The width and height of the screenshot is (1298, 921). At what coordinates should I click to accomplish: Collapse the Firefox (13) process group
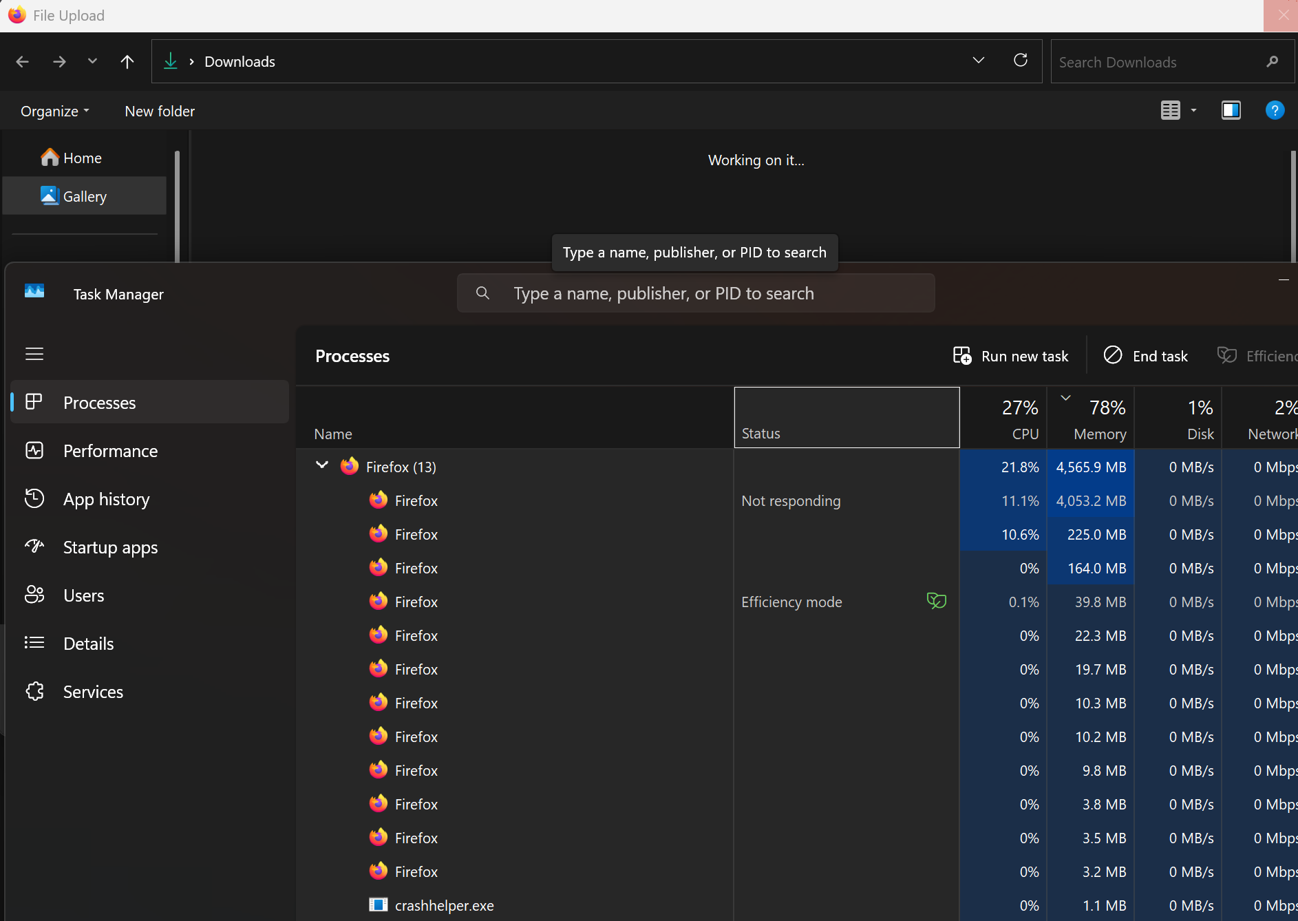(x=321, y=465)
